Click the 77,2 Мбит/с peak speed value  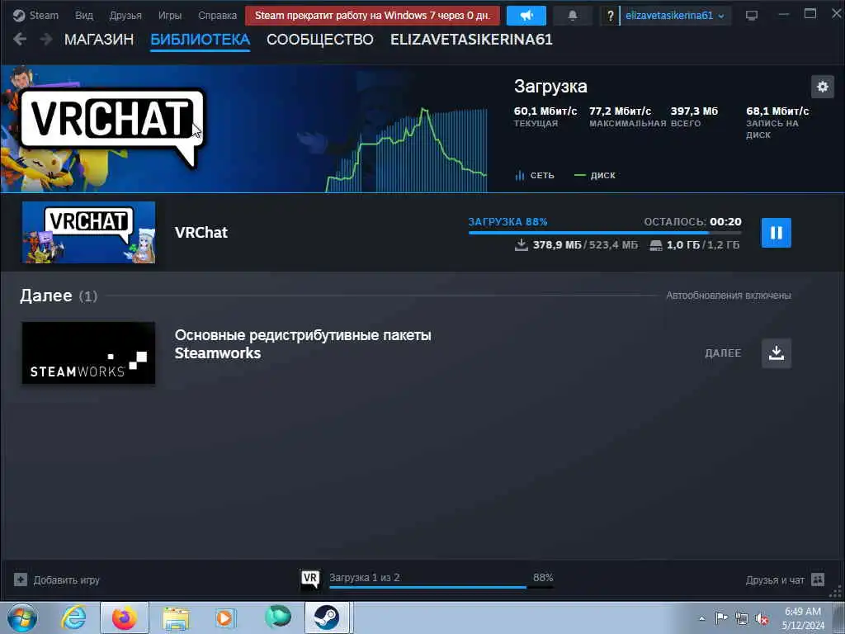(x=620, y=111)
